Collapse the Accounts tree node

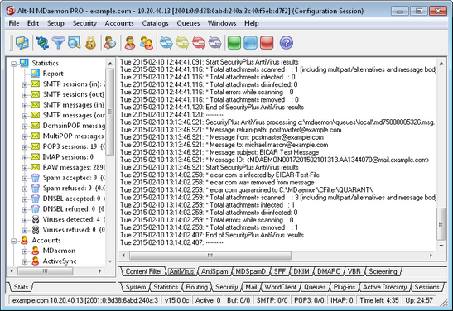tap(13, 241)
